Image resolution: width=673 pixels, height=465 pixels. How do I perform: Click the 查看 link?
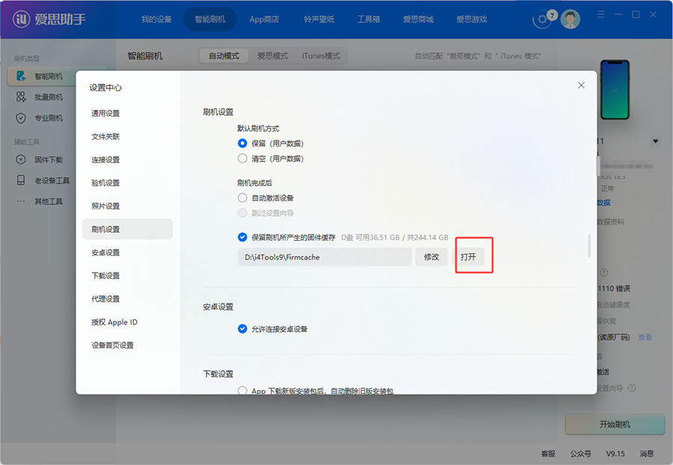click(645, 337)
